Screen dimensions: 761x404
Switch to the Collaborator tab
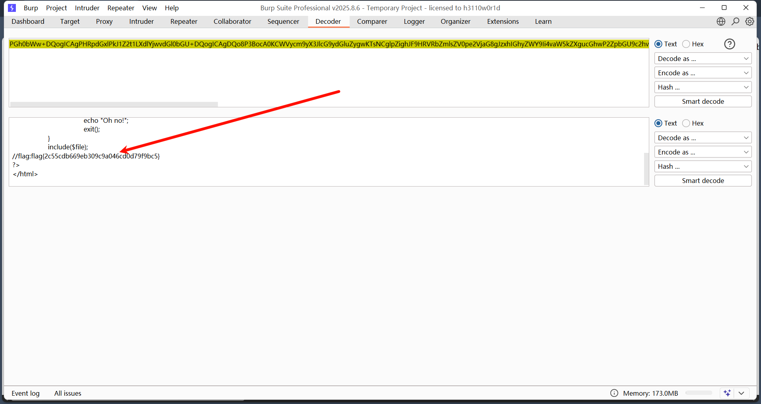[x=232, y=21]
